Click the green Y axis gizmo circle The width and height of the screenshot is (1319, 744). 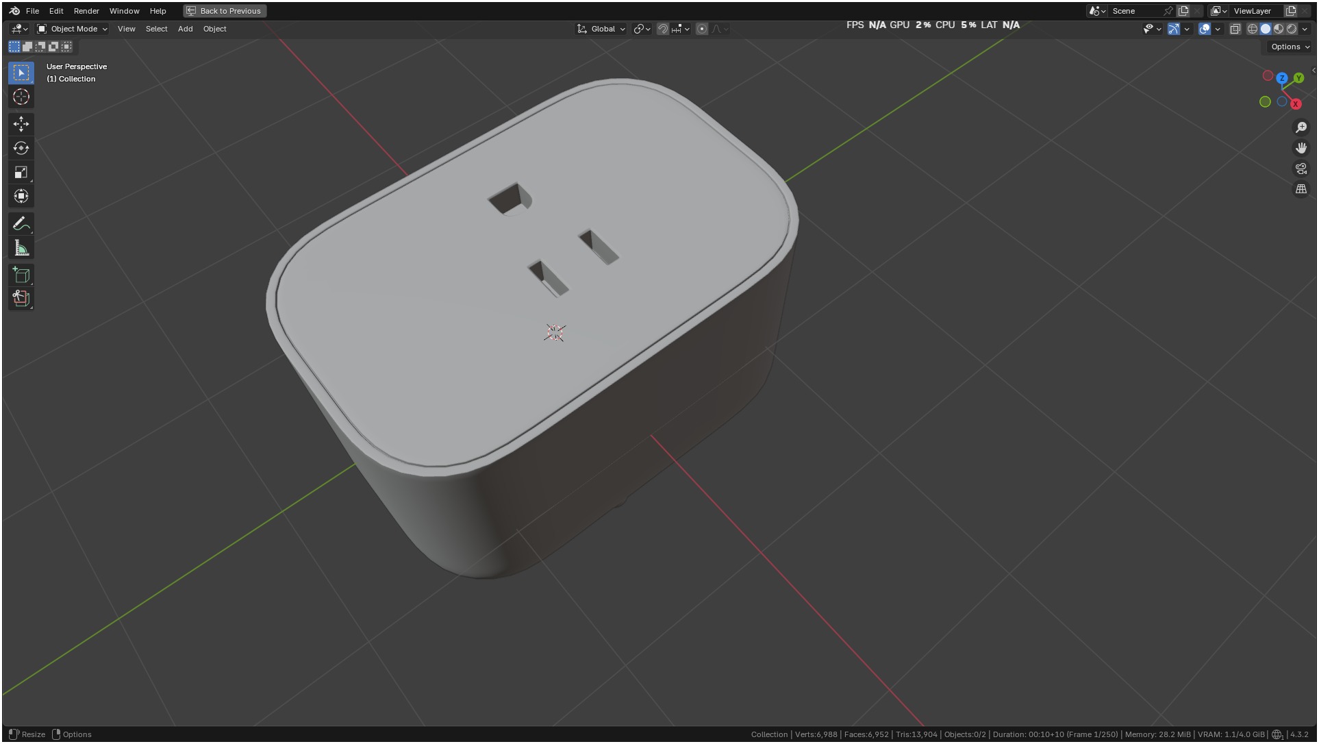[x=1298, y=78]
